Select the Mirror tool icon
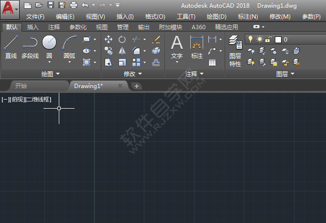Image resolution: width=326 pixels, height=223 pixels. pos(122,51)
